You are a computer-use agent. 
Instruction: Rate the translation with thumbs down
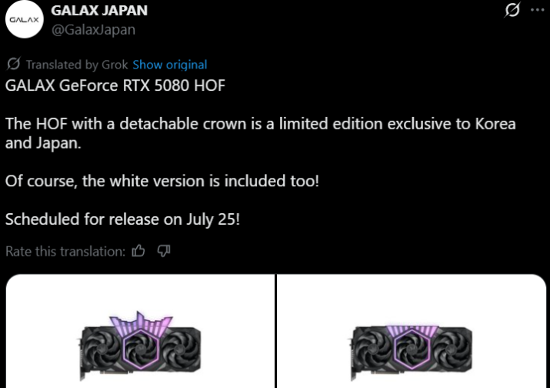tap(163, 251)
